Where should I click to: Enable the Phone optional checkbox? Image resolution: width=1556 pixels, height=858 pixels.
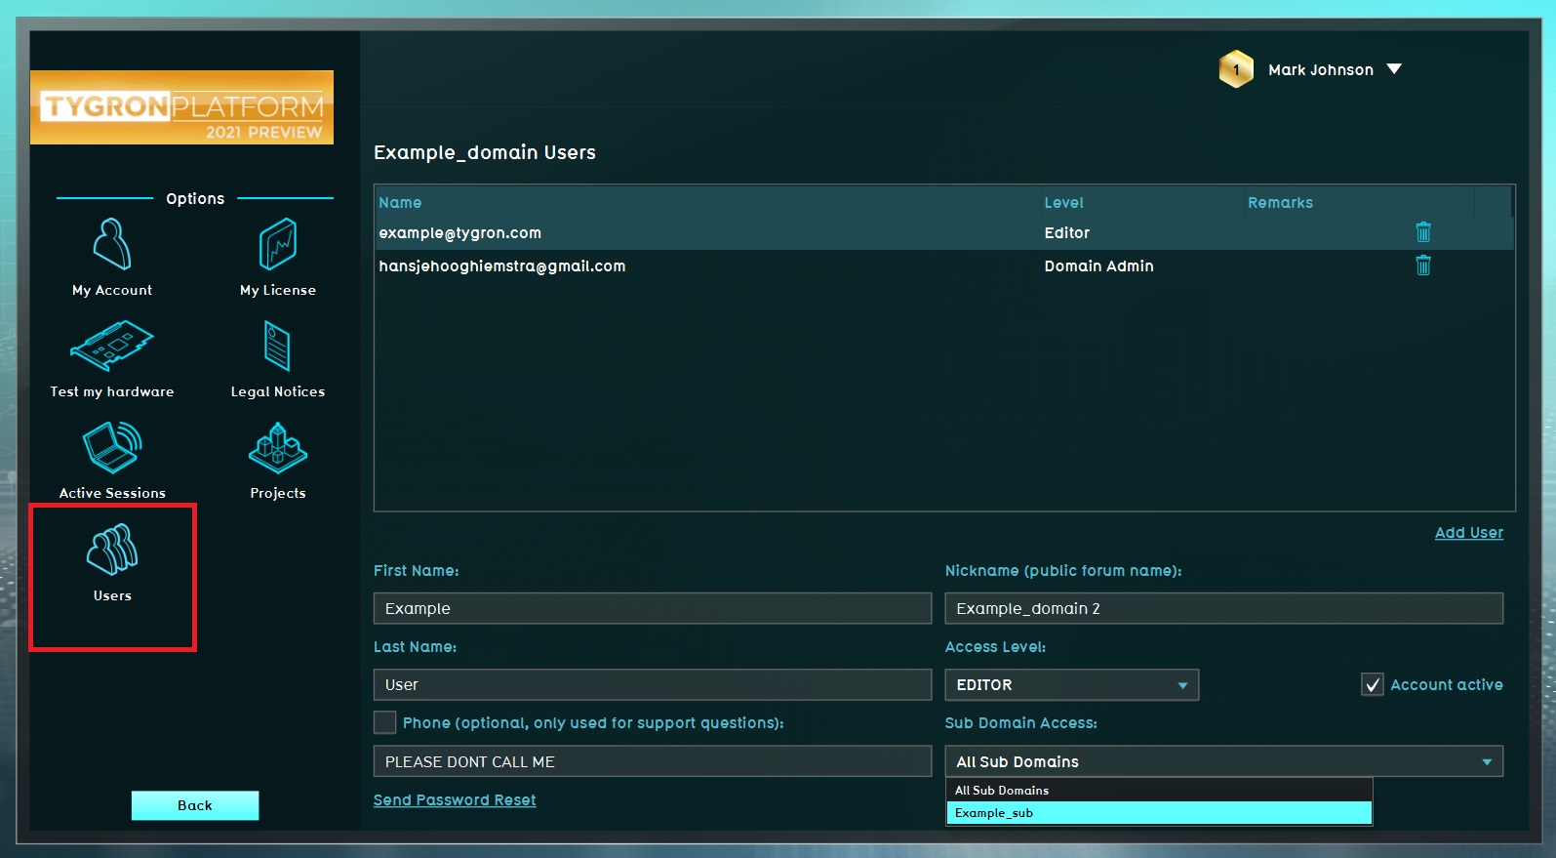[385, 722]
